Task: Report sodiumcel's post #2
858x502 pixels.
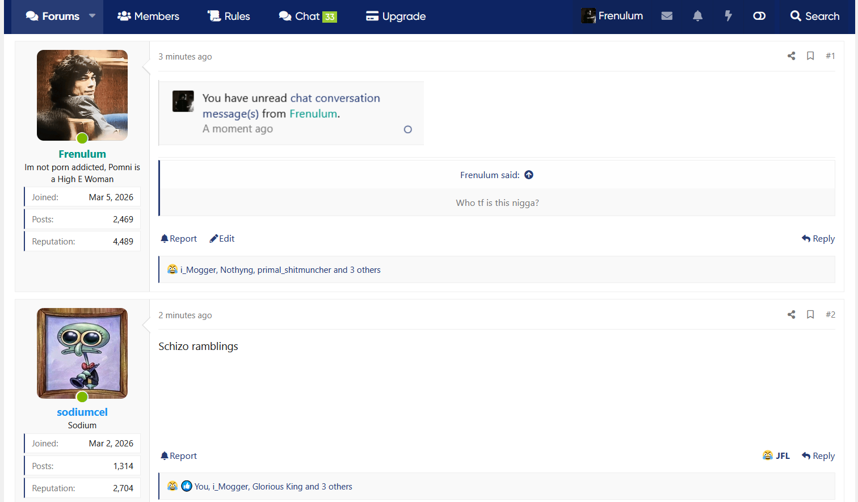Action: coord(179,456)
